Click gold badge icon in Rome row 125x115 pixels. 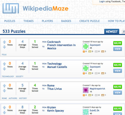point(90,95)
